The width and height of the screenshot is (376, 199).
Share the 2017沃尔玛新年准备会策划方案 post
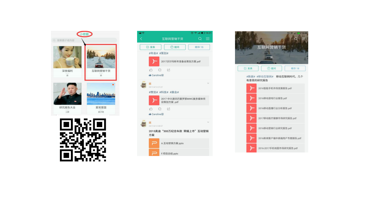click(x=168, y=70)
